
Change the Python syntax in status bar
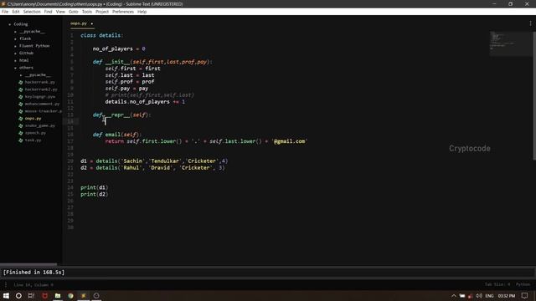523,284
